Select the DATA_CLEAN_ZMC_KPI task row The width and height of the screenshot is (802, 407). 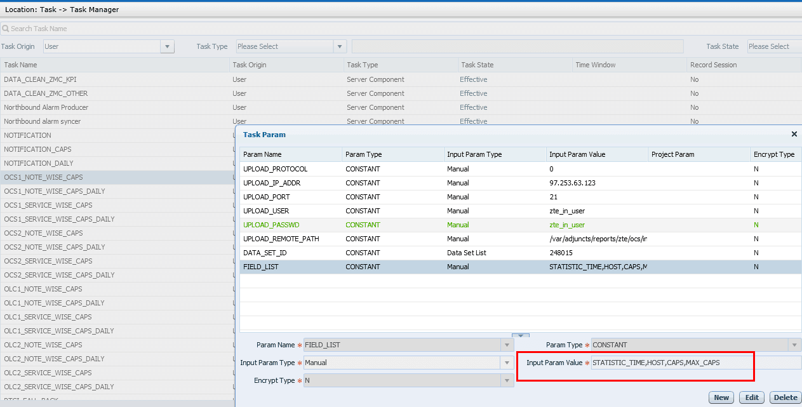[401, 79]
